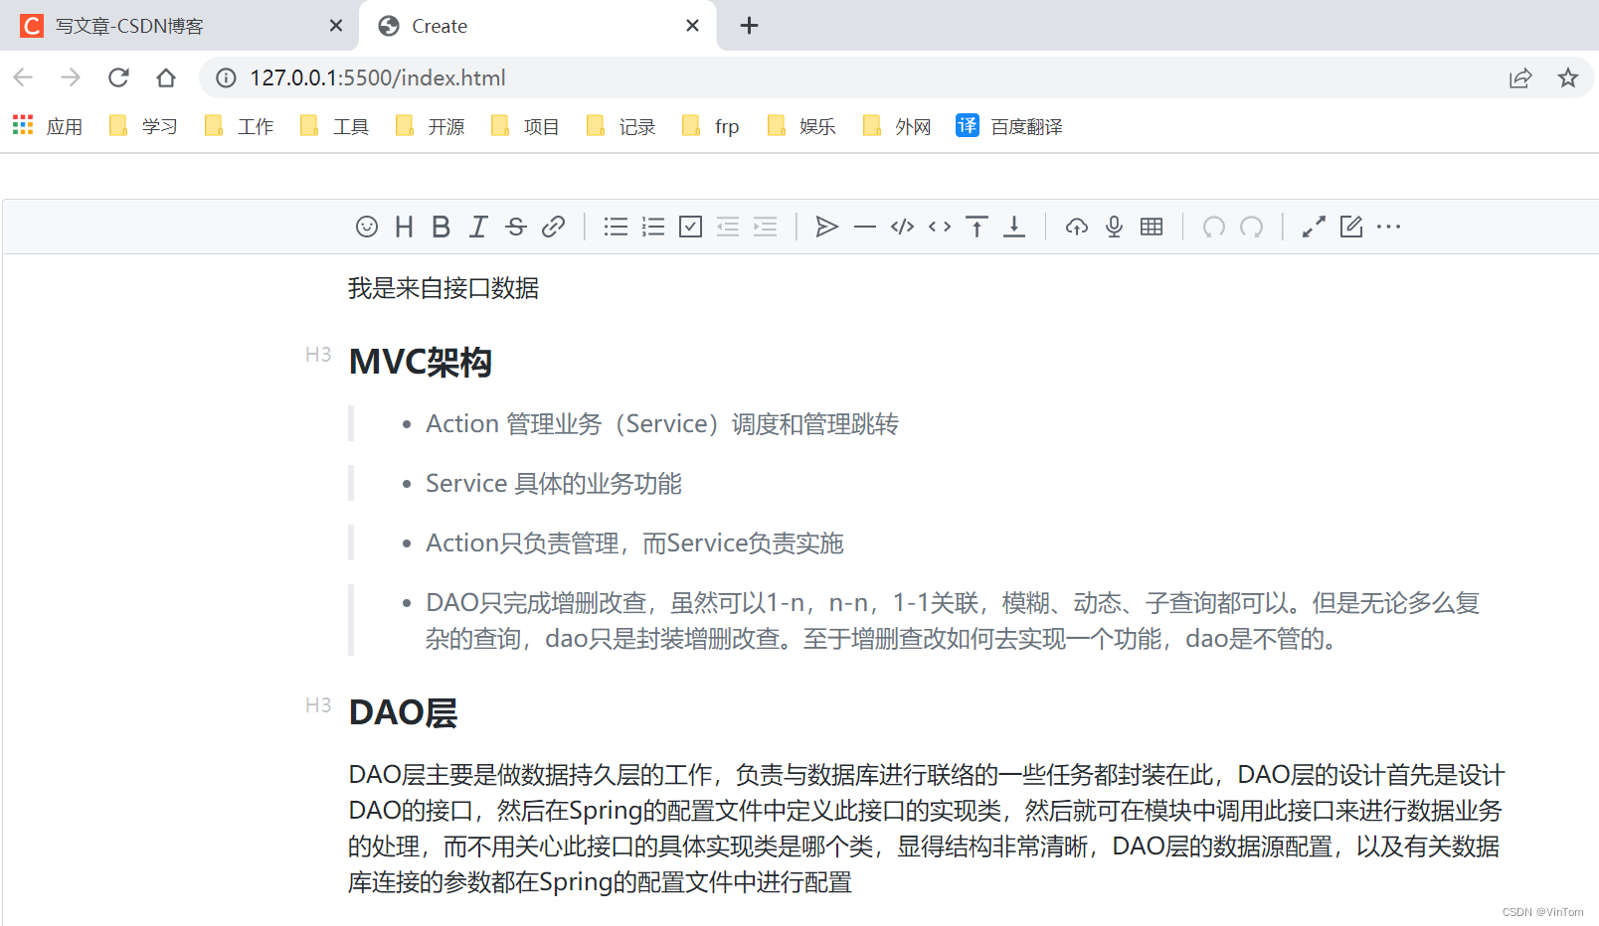Insert a table from the toolbar
Image resolution: width=1599 pixels, height=926 pixels.
point(1152,227)
